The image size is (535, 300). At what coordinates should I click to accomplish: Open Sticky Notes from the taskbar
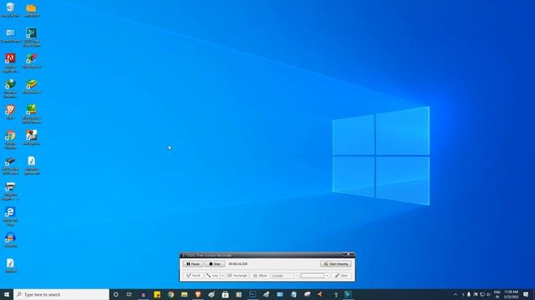[157, 294]
